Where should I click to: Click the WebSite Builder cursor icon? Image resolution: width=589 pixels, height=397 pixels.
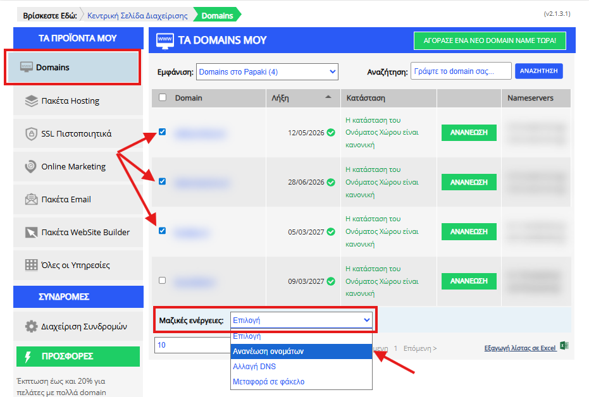point(32,232)
